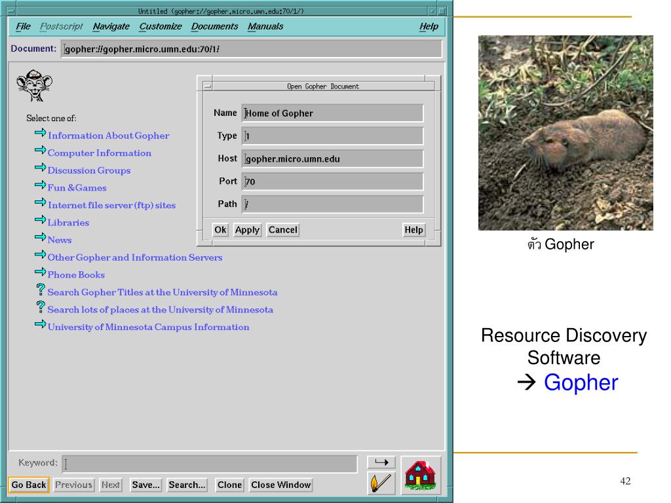Open the Customize menu
This screenshot has width=671, height=503.
tap(161, 26)
